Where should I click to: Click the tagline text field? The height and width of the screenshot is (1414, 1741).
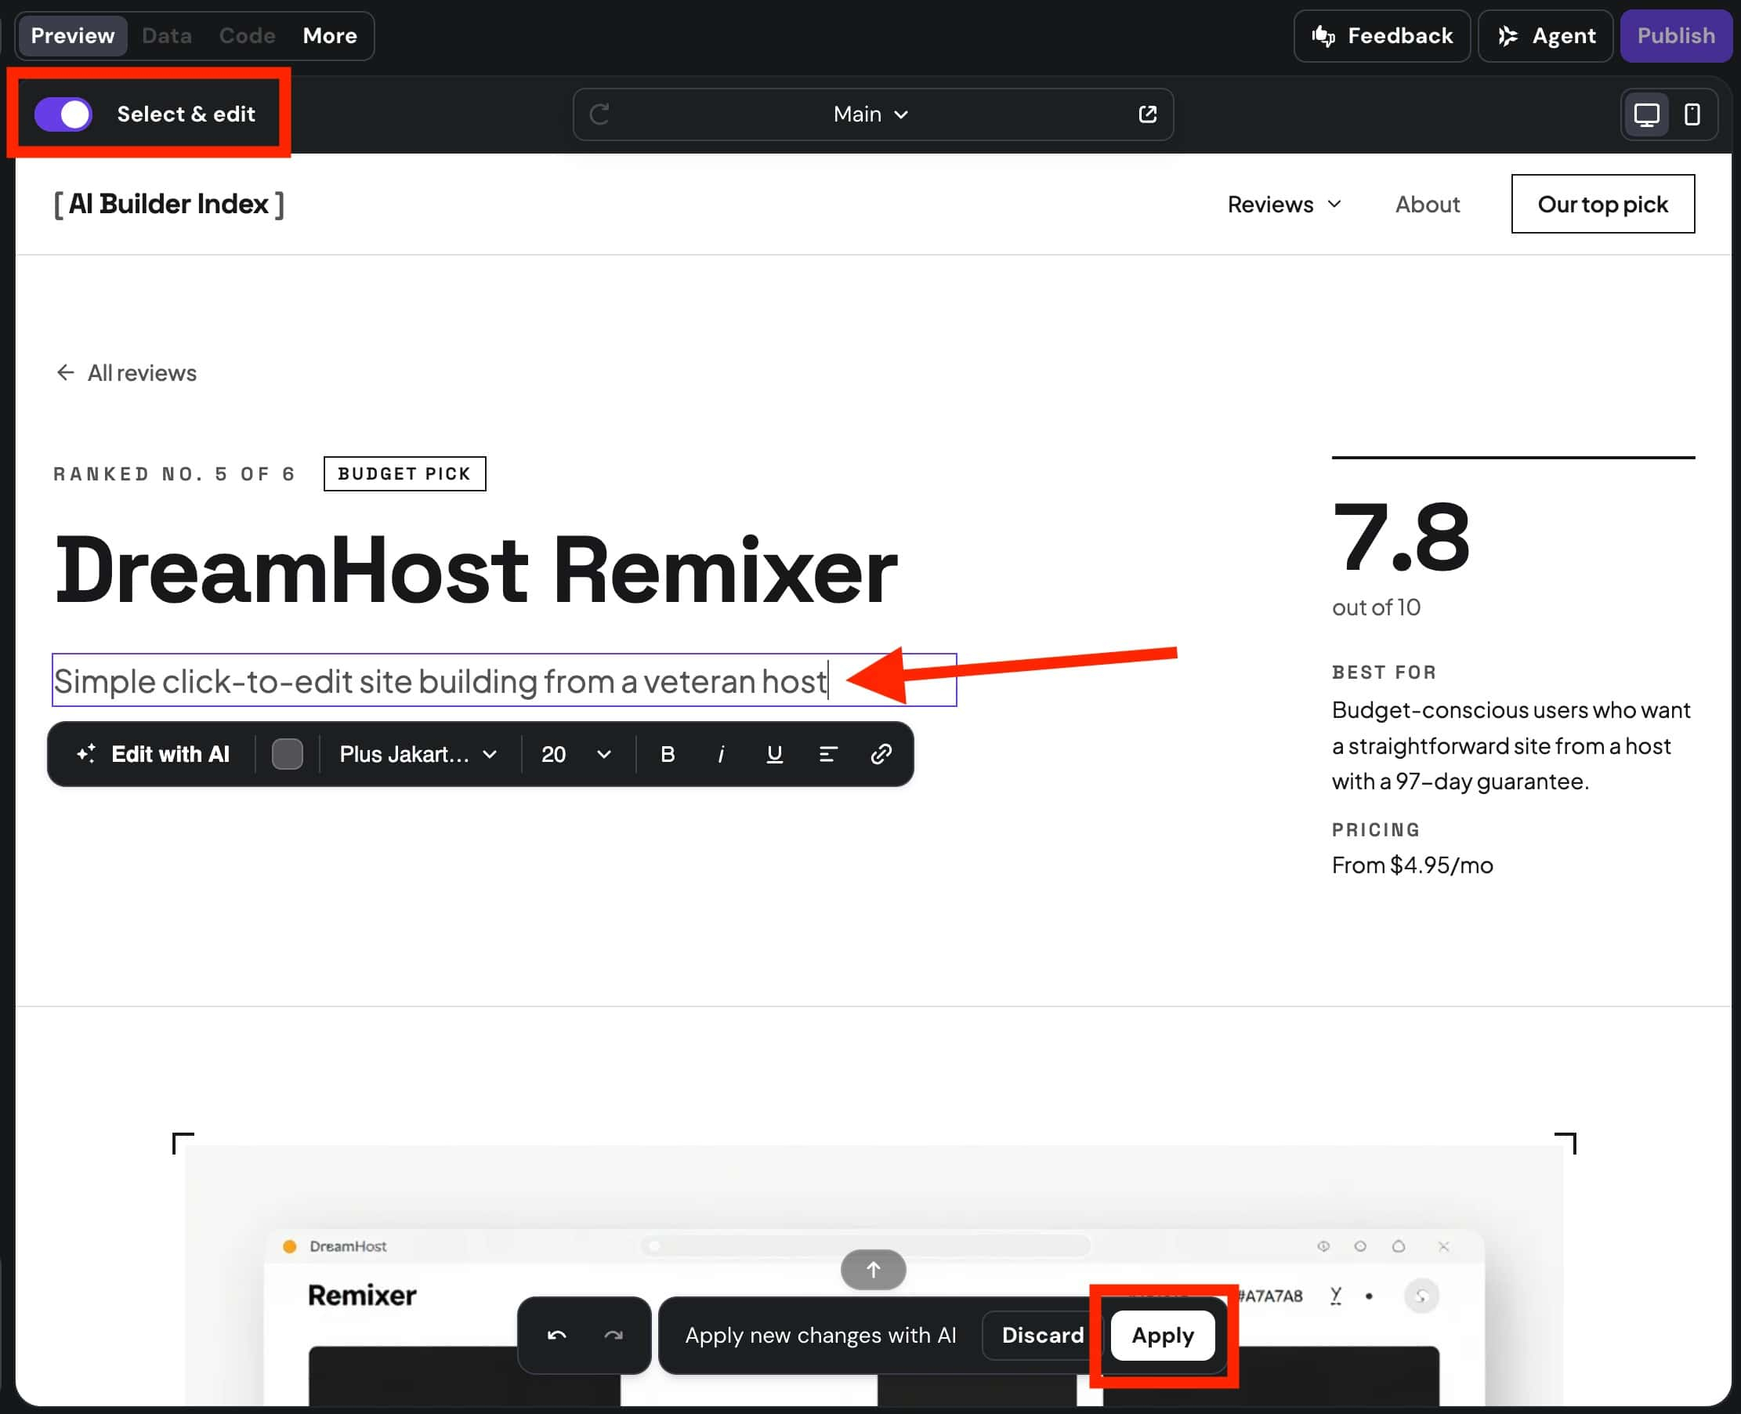[x=504, y=680]
